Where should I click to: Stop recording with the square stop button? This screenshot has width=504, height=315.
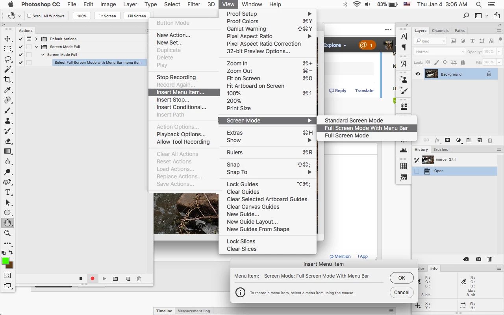81,278
